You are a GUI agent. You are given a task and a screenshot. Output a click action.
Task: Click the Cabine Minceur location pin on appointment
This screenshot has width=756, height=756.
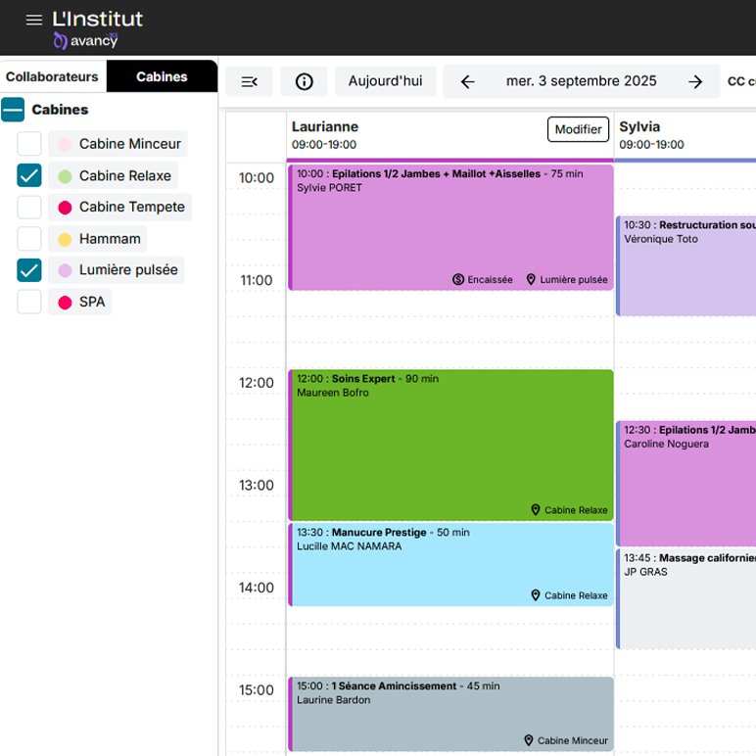click(529, 740)
